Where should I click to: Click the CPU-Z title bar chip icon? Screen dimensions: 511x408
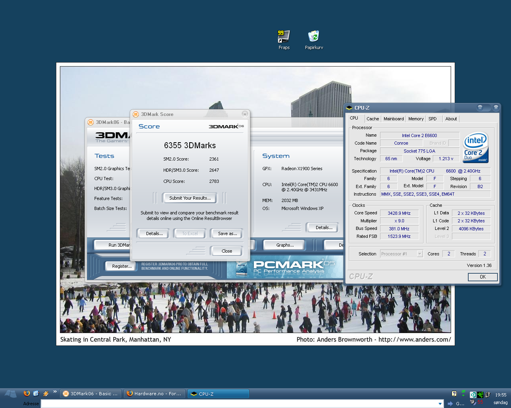pyautogui.click(x=349, y=108)
